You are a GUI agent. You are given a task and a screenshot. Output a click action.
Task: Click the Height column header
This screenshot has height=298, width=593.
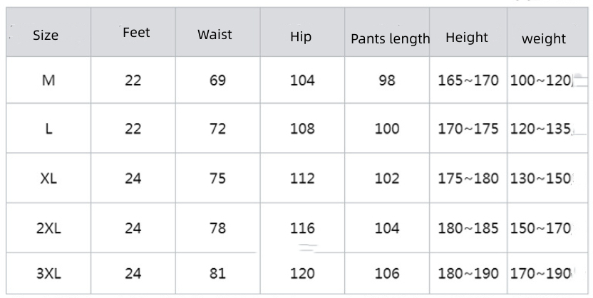467,37
